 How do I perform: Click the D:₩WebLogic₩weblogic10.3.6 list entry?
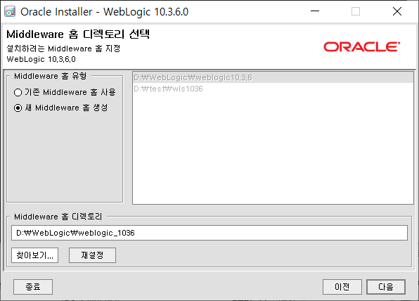point(273,77)
